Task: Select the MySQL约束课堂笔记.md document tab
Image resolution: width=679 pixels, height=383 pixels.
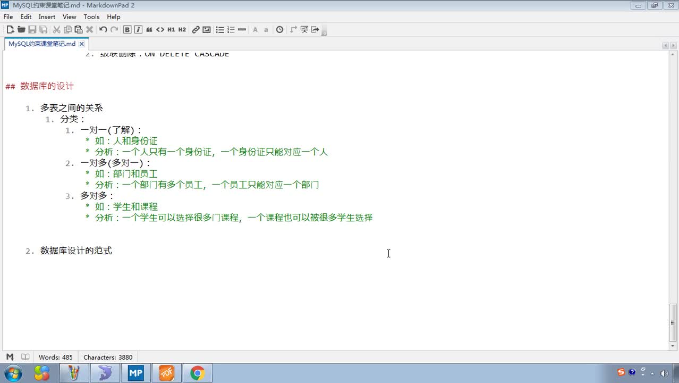Action: (42, 44)
